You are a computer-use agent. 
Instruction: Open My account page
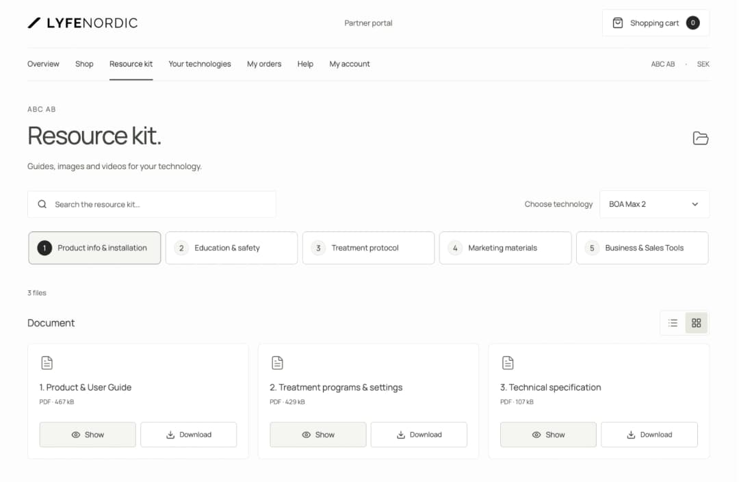pos(349,64)
